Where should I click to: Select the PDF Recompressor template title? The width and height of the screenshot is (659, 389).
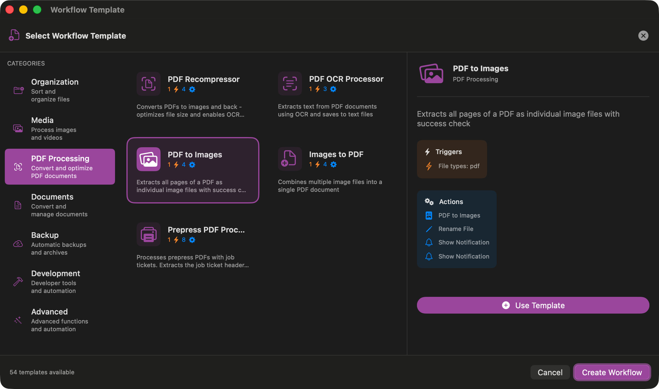tap(204, 79)
